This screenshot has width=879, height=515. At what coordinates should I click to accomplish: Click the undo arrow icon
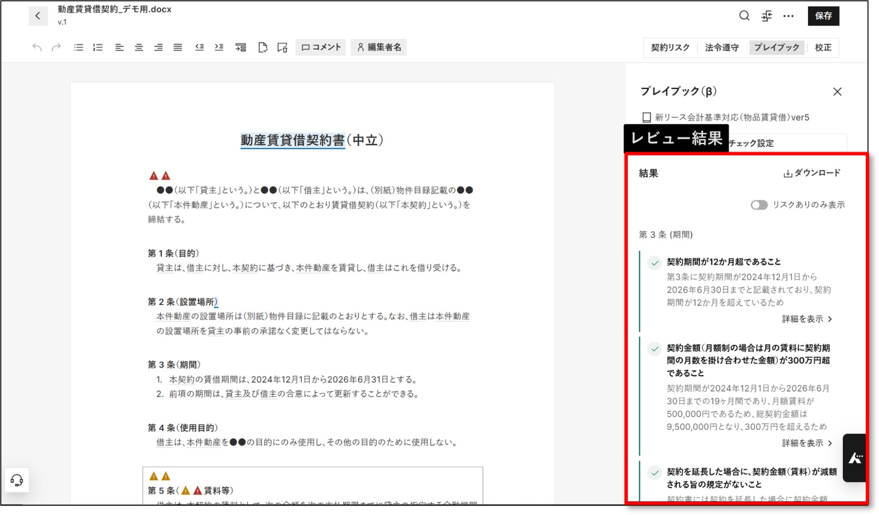pos(37,47)
